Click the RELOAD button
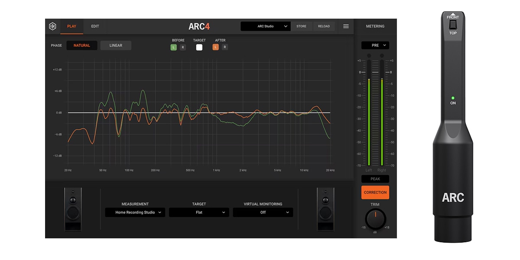The width and height of the screenshot is (520, 260). point(324,26)
